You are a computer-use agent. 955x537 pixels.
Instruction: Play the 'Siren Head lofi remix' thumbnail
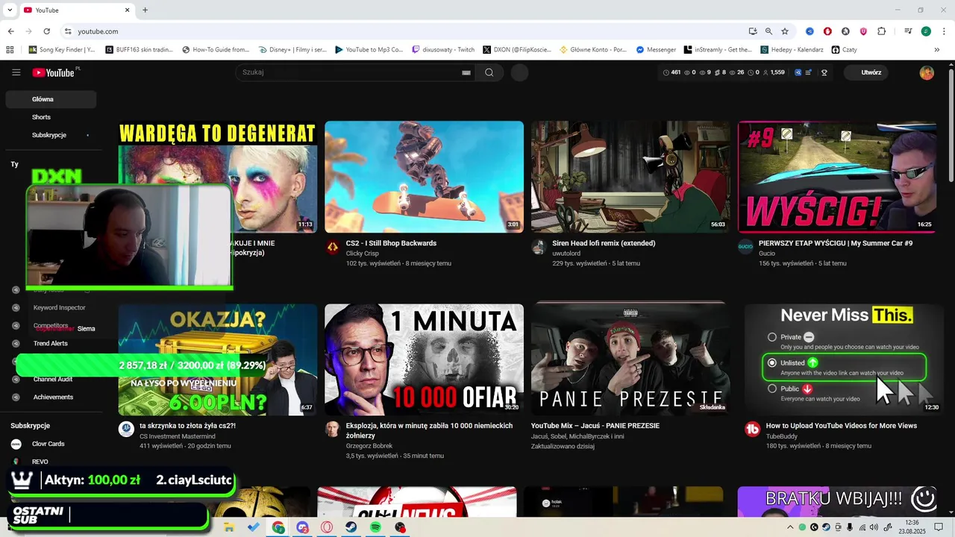[630, 177]
